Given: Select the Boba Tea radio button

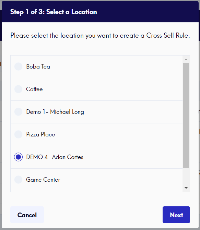Looking at the screenshot, I should tap(19, 66).
